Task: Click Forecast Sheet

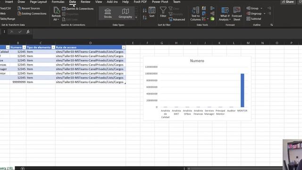Action: [x=237, y=14]
